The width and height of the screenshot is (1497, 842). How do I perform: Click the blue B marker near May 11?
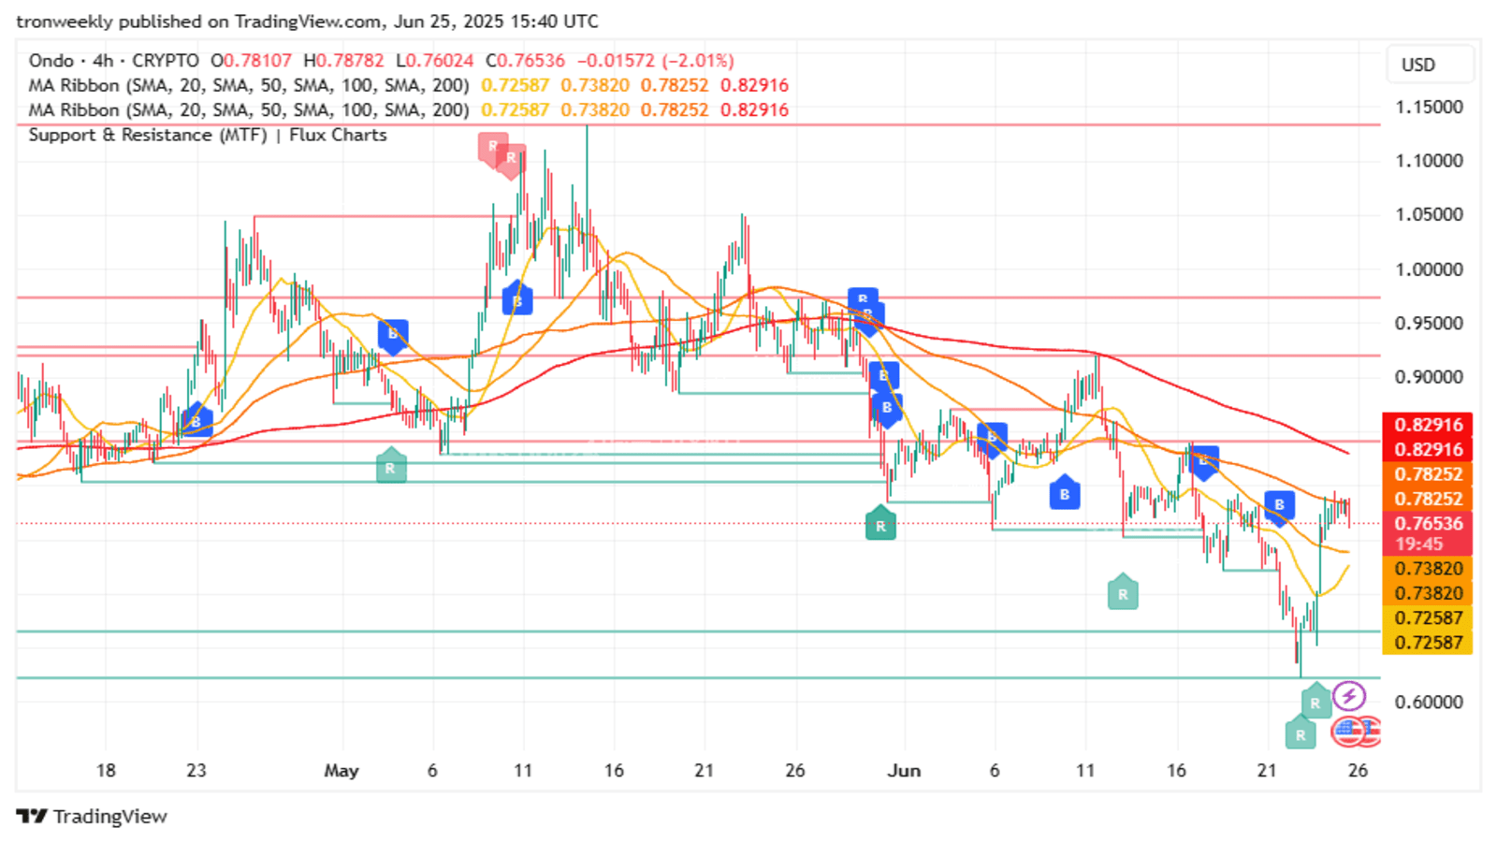(x=517, y=299)
